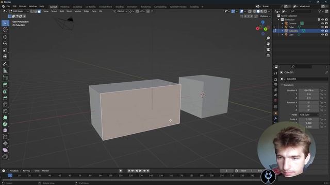Open the Global orientation dropdown

(120, 11)
